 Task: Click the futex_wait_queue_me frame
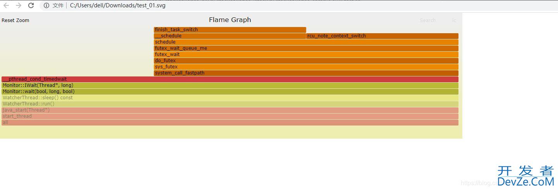click(306, 48)
